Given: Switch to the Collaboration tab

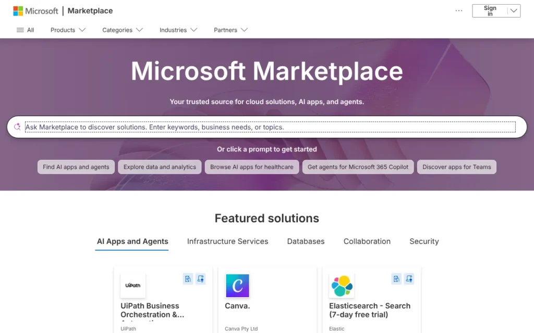Looking at the screenshot, I should (x=367, y=241).
